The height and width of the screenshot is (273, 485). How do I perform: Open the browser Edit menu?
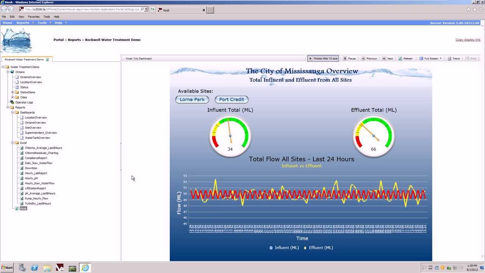point(12,17)
